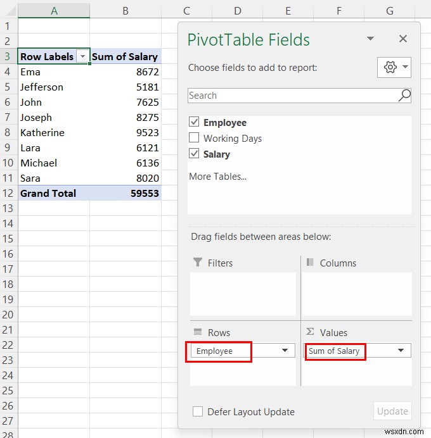Image resolution: width=431 pixels, height=438 pixels.
Task: Enable the Working Days field checkbox
Action: tap(194, 138)
